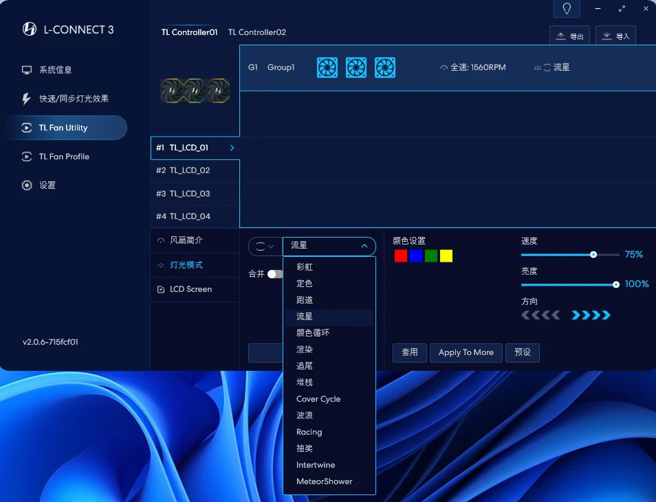The width and height of the screenshot is (656, 502).
Task: Click the 套用 apply button
Action: point(410,353)
